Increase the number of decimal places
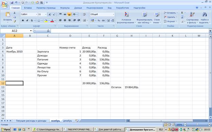This screenshot has height=132, width=212. coord(108,20)
